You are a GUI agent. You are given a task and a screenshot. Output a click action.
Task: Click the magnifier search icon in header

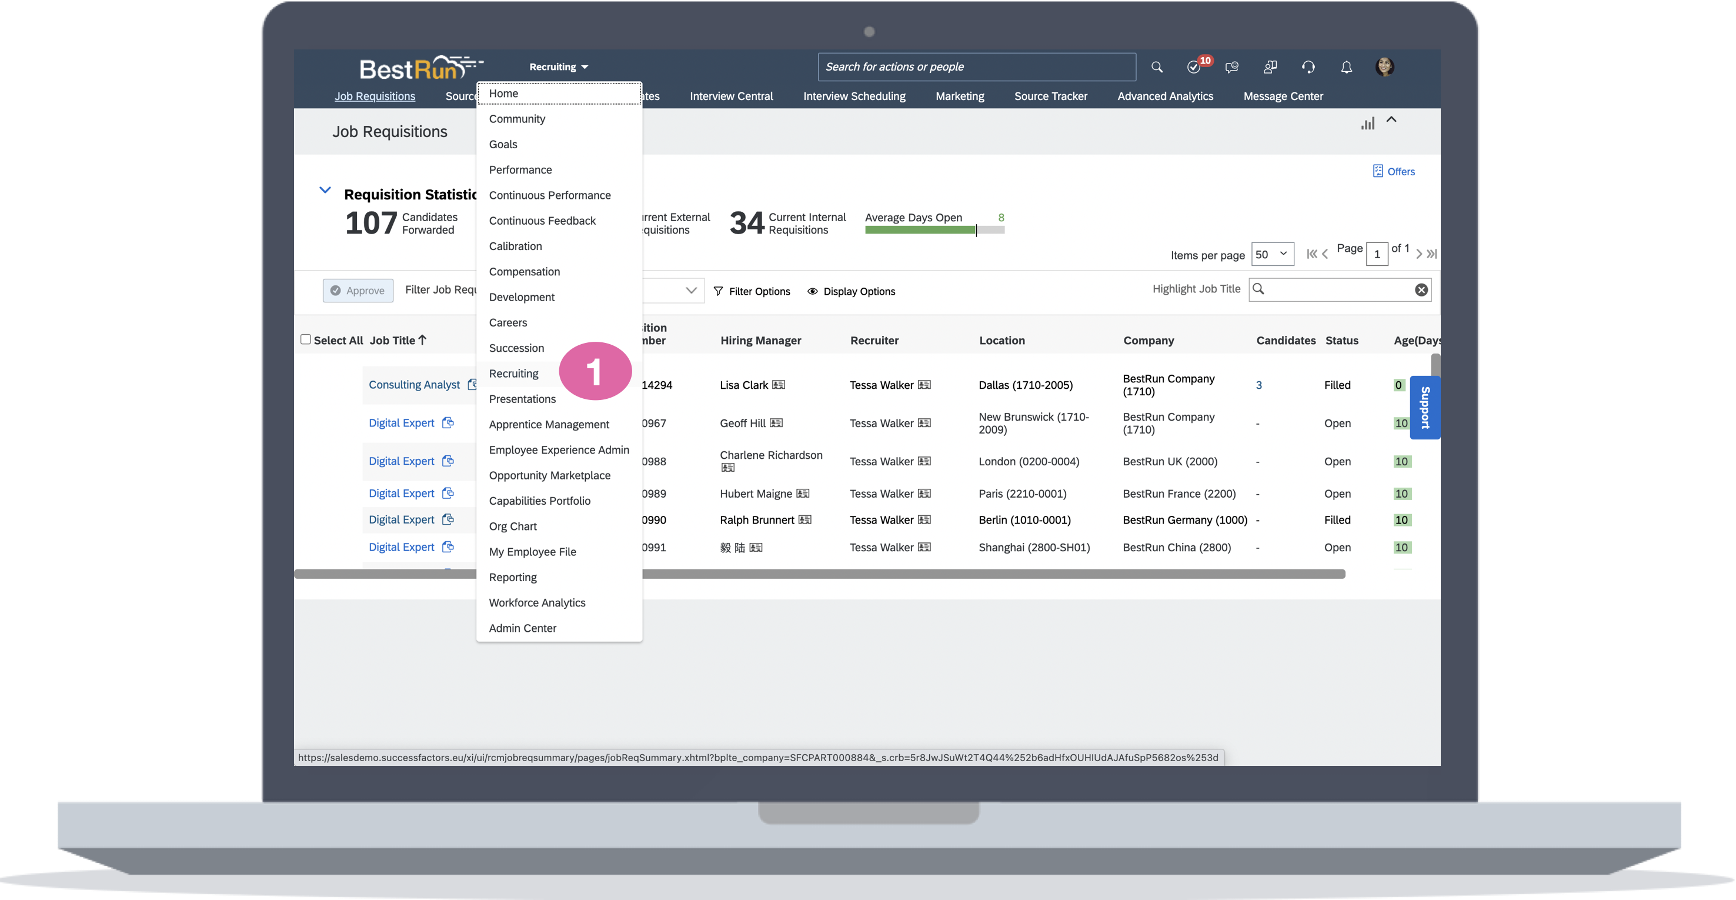[x=1156, y=66]
